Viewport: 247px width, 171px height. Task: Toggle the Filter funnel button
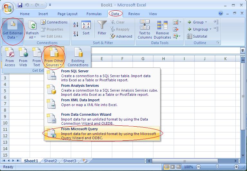102,28
